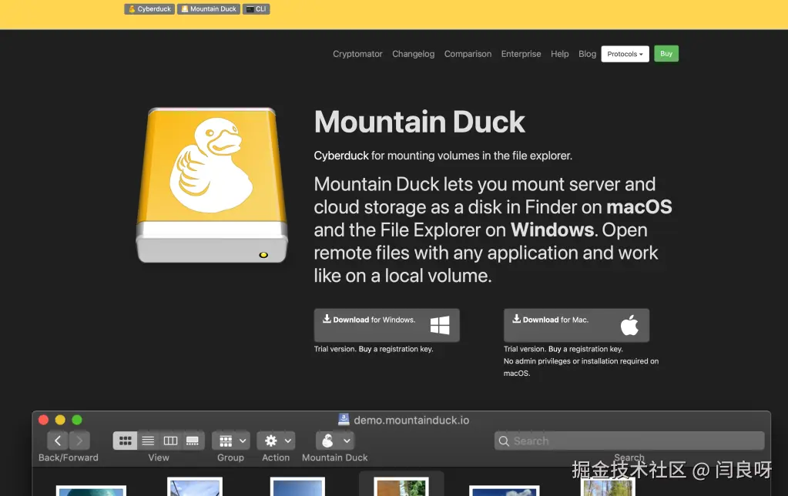This screenshot has height=496, width=788.
Task: Open the Comparison nav link
Action: 468,54
